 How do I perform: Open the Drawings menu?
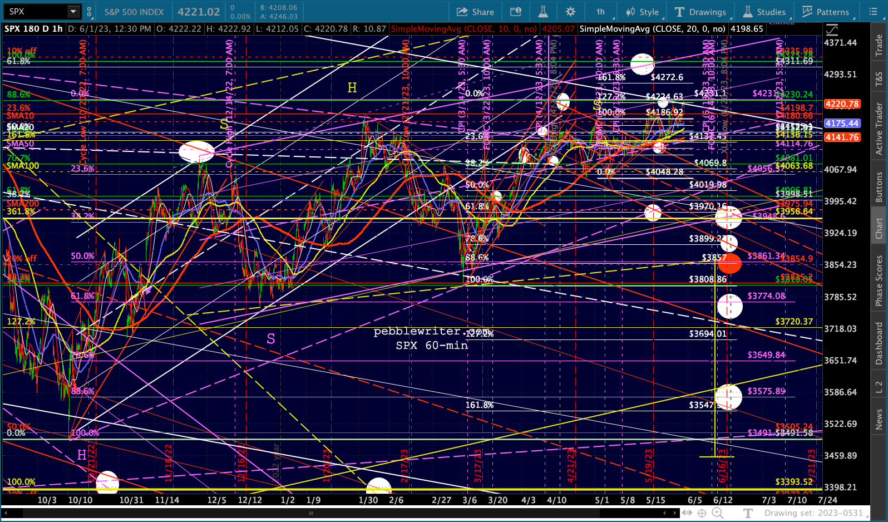click(x=700, y=12)
